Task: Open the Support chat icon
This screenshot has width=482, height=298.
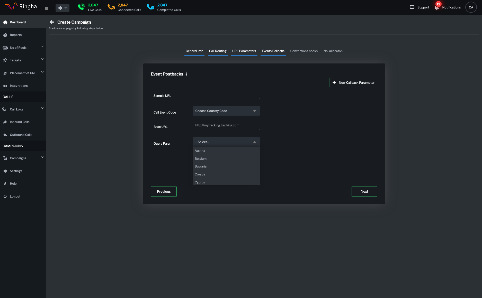Action: tap(412, 7)
